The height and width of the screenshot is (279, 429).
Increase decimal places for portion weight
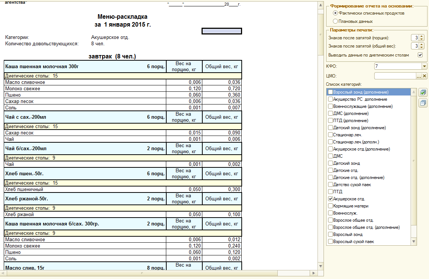click(x=421, y=36)
